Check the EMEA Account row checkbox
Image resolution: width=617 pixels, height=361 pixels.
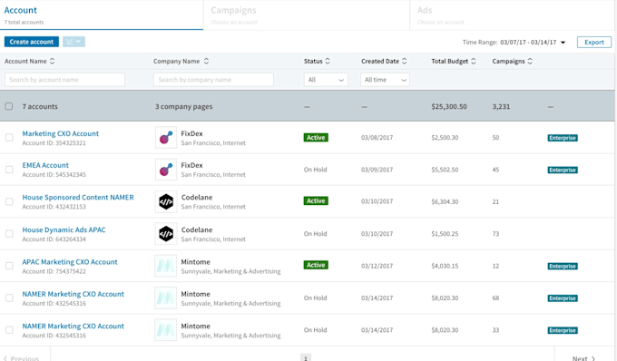pyautogui.click(x=9, y=170)
